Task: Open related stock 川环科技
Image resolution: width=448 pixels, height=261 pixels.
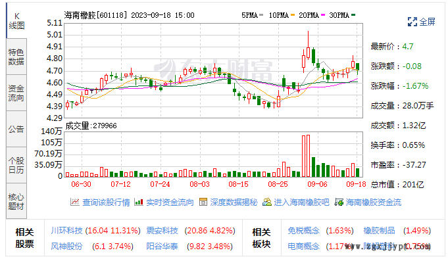Action: tap(67, 231)
